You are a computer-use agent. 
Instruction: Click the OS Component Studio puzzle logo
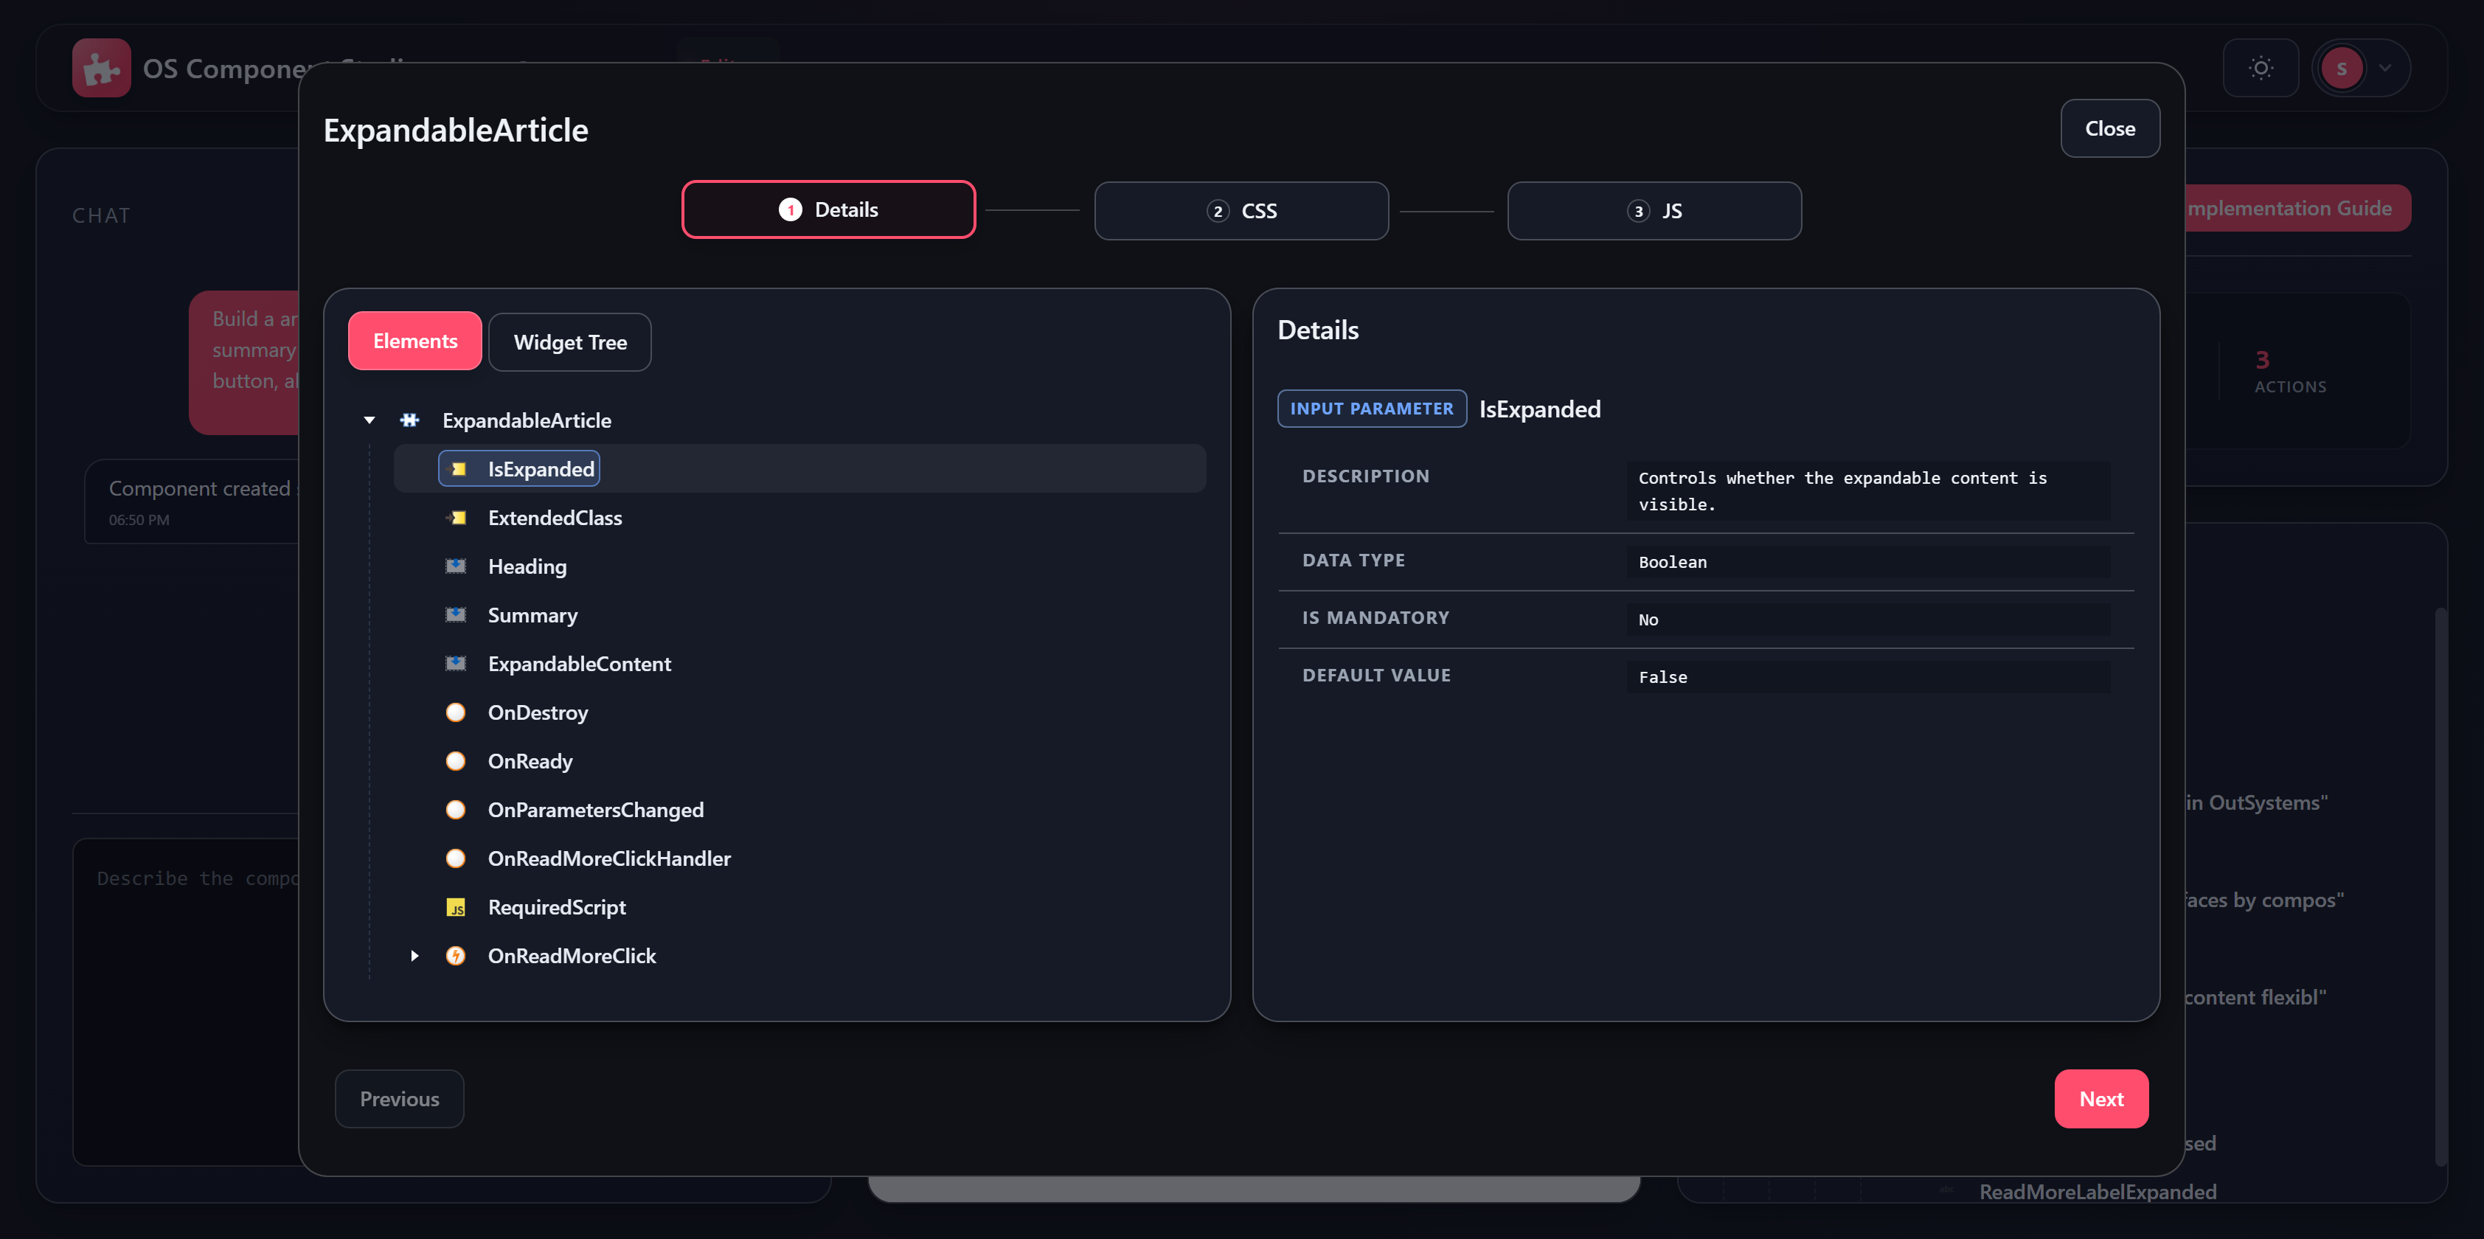tap(101, 68)
